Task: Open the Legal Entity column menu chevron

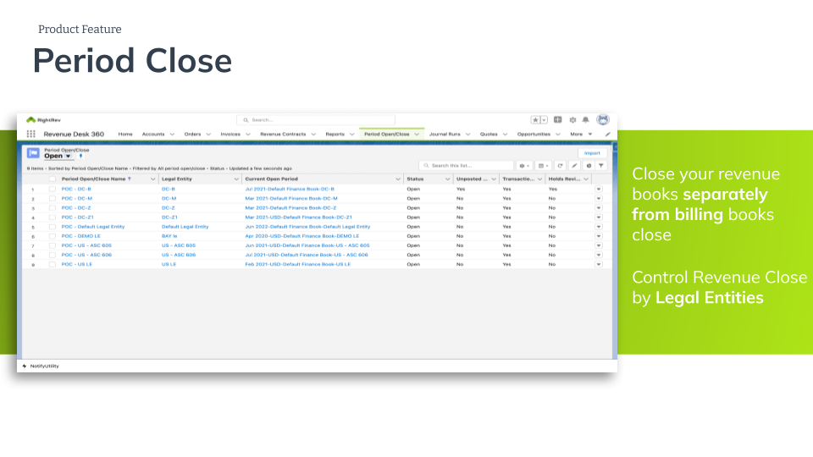Action: 236,179
